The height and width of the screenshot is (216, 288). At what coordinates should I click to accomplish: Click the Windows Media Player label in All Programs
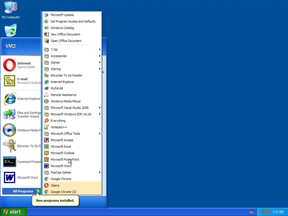click(66, 101)
